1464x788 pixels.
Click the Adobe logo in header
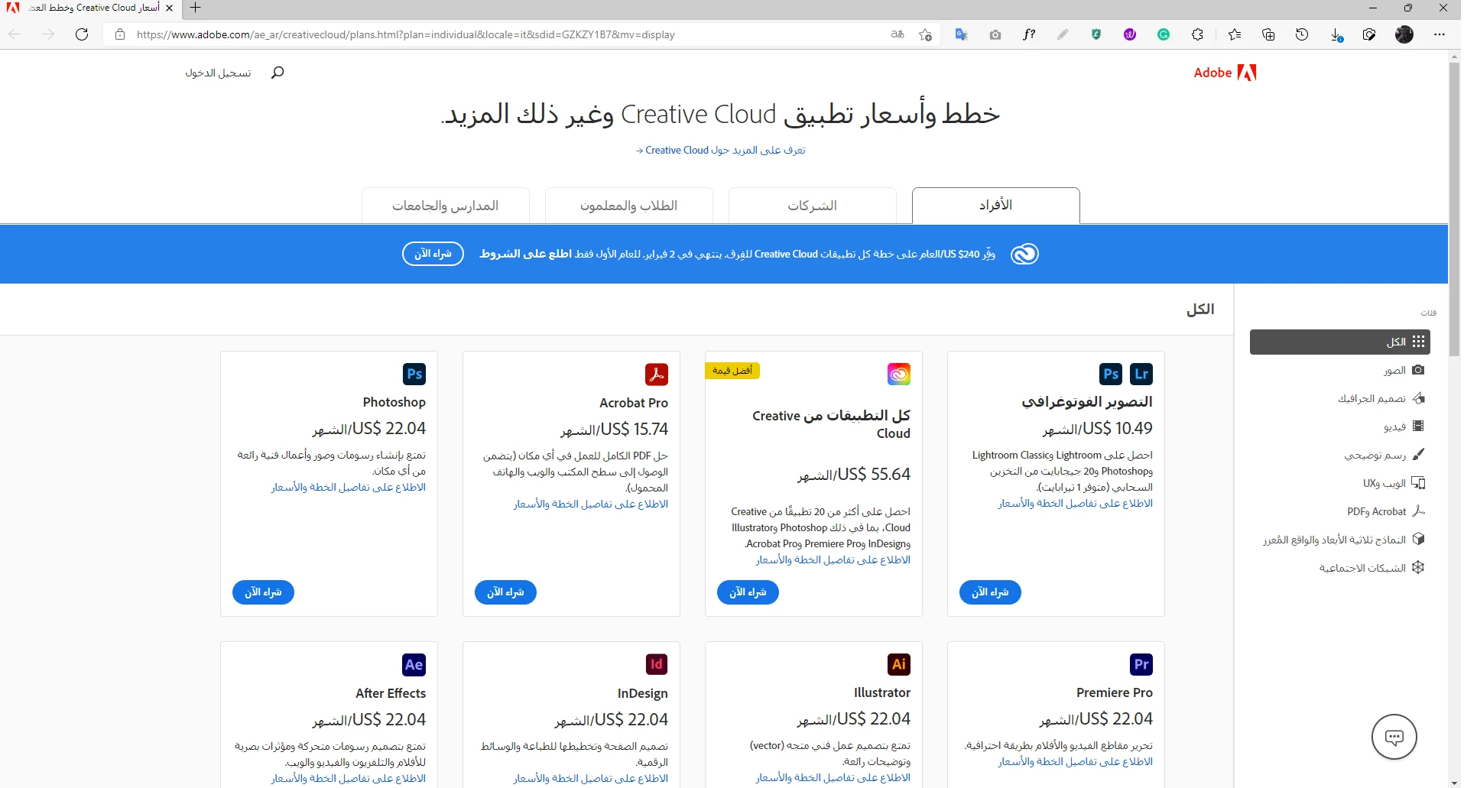pyautogui.click(x=1225, y=73)
